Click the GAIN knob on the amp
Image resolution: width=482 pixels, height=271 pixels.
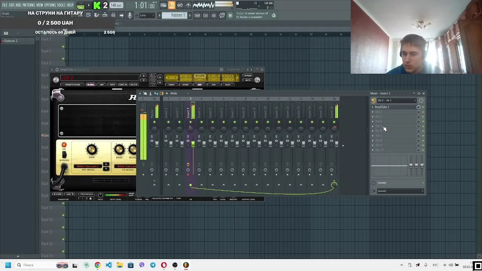tap(92, 149)
